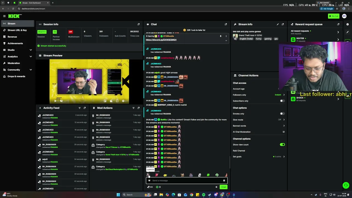Viewport: 352px width, 198px height.
Task: Open Moderation page
Action: click(17, 63)
